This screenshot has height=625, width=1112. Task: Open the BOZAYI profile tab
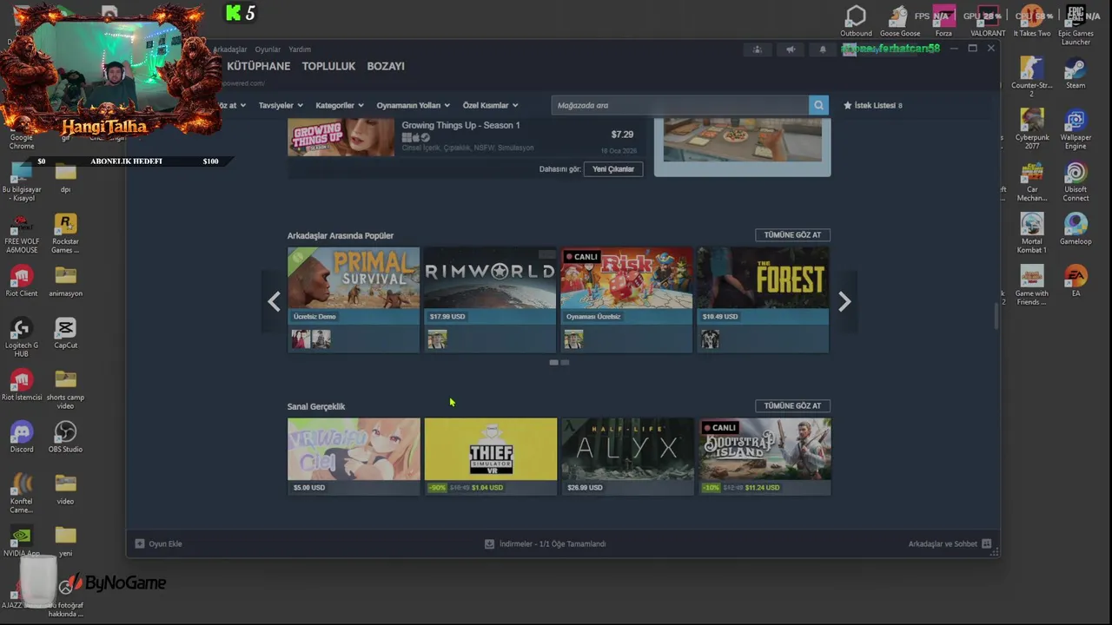[386, 66]
